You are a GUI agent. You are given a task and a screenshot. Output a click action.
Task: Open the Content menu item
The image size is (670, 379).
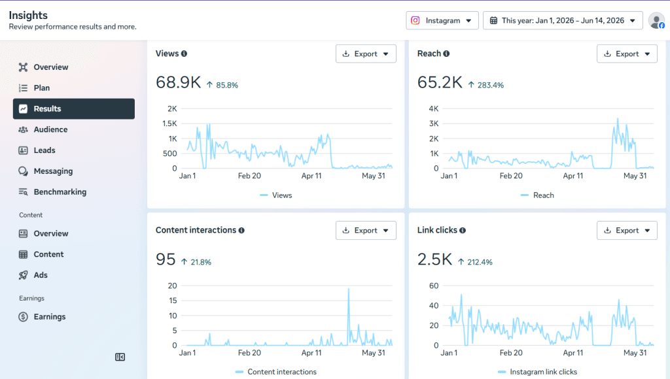click(x=74, y=254)
